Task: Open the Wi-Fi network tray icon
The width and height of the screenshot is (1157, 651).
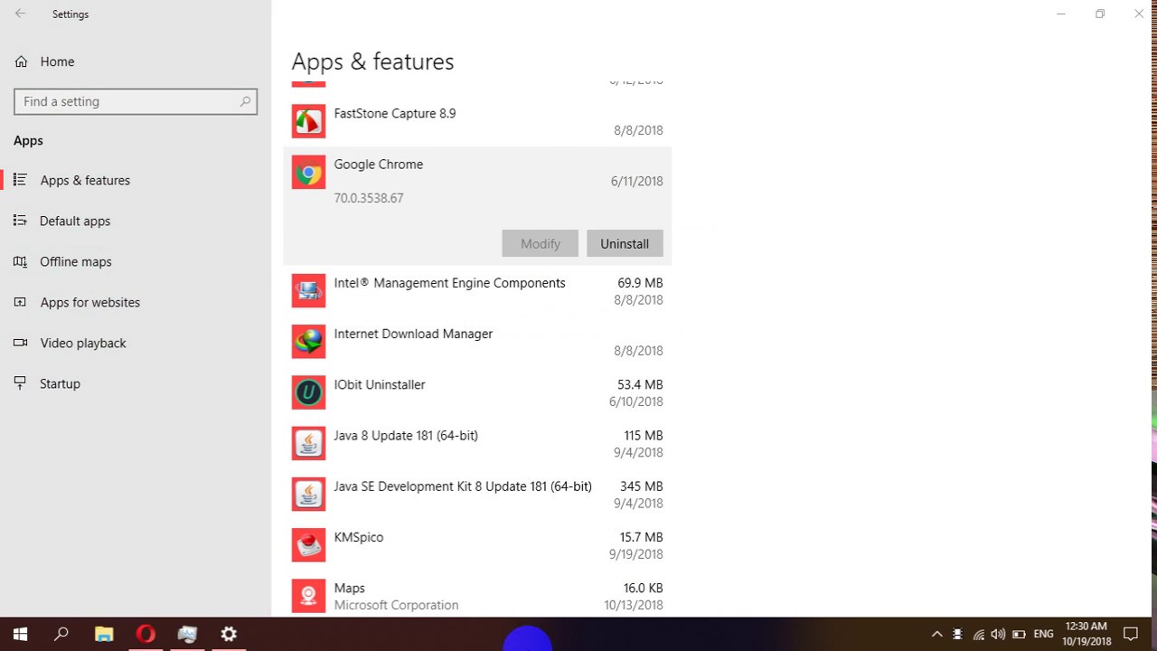Action: tap(978, 635)
